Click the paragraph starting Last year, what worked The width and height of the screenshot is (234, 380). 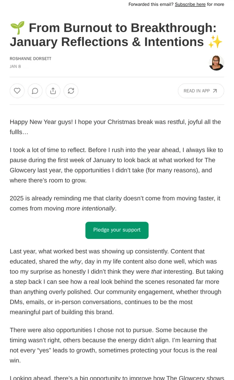coord(117,282)
